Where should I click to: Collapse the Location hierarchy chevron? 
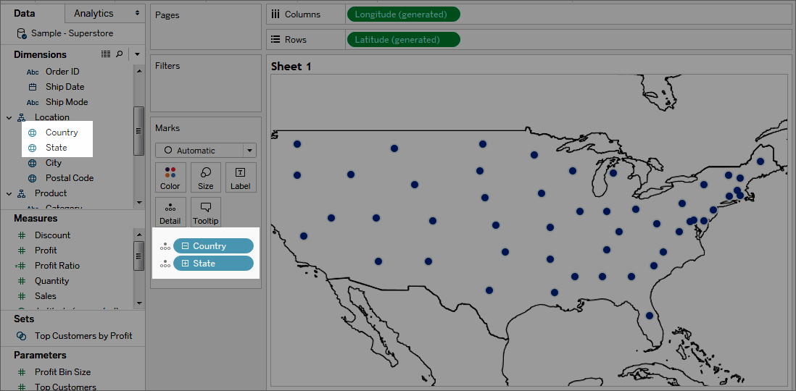pyautogui.click(x=9, y=117)
